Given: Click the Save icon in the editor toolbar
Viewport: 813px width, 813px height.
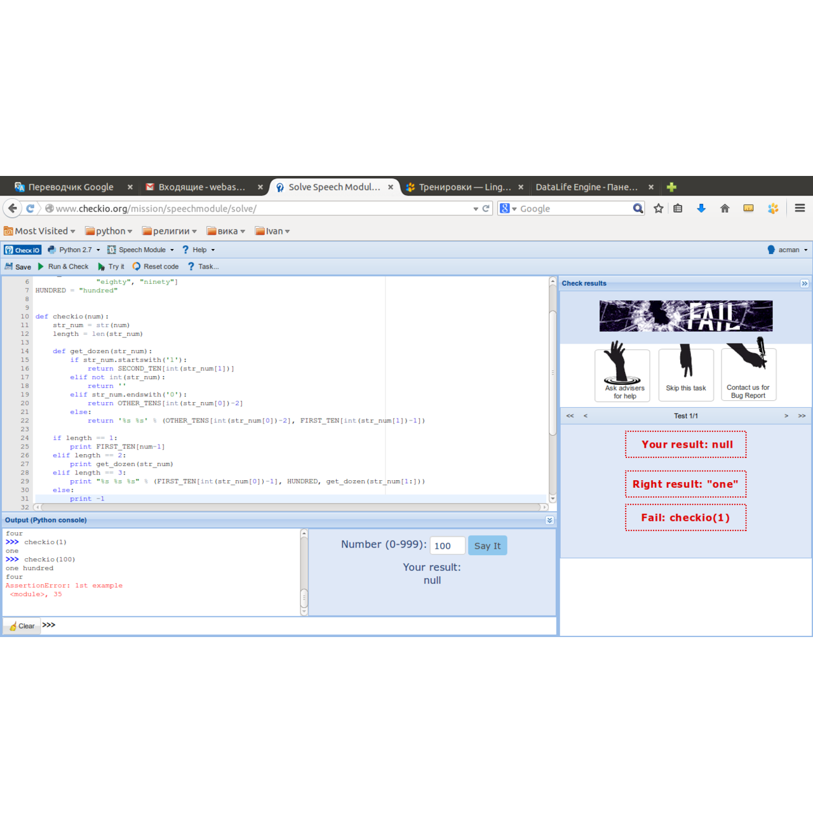Looking at the screenshot, I should [9, 267].
